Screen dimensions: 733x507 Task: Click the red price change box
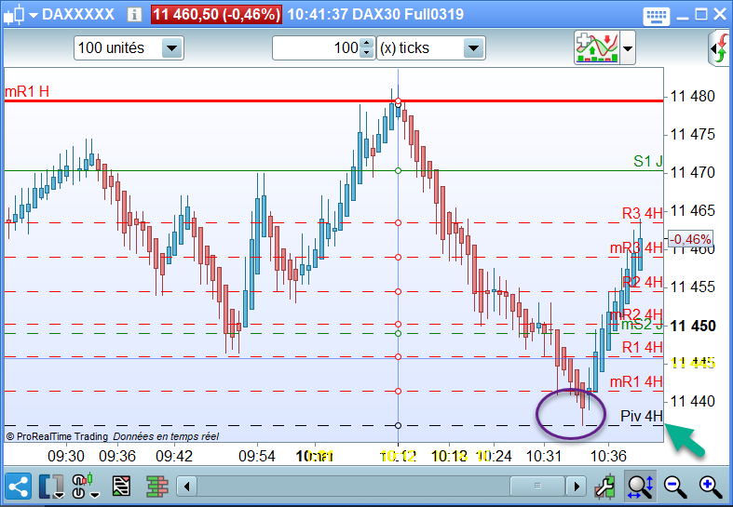[216, 14]
